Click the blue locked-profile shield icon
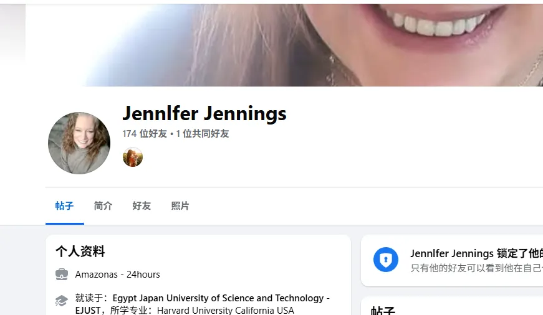The image size is (543, 315). tap(386, 260)
